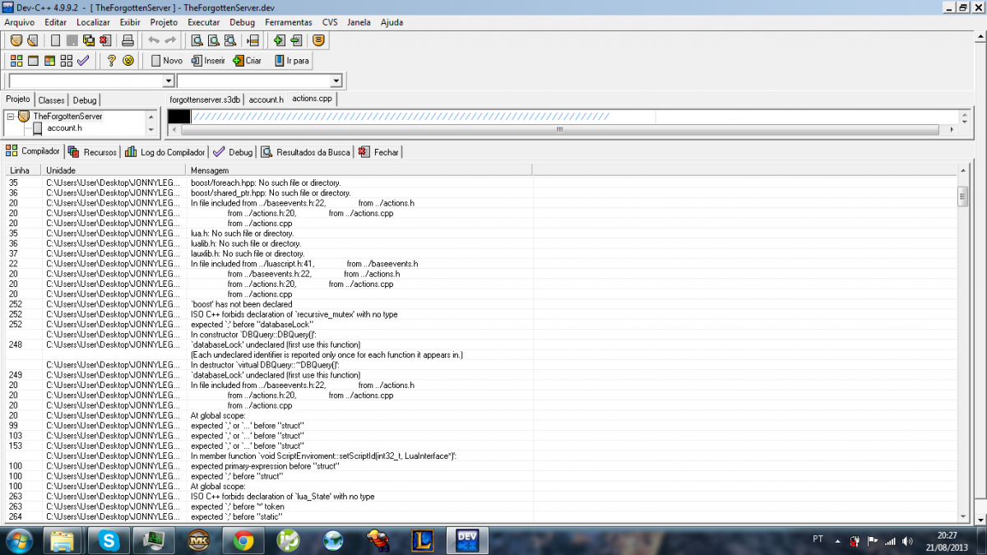Open Skype from the taskbar
987x555 pixels.
(109, 540)
